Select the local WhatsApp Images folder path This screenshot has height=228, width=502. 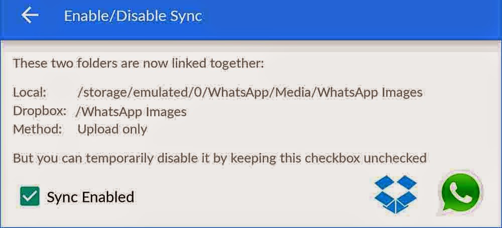click(249, 93)
